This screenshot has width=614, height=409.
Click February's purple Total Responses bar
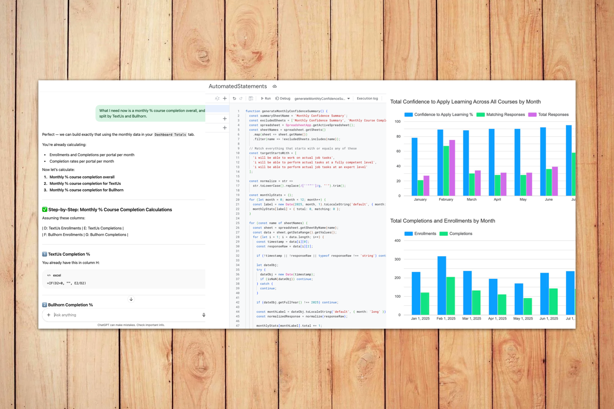pyautogui.click(x=452, y=168)
